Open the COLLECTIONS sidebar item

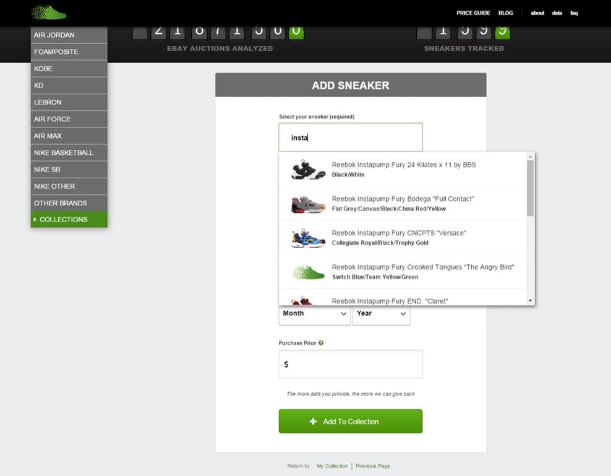[69, 219]
